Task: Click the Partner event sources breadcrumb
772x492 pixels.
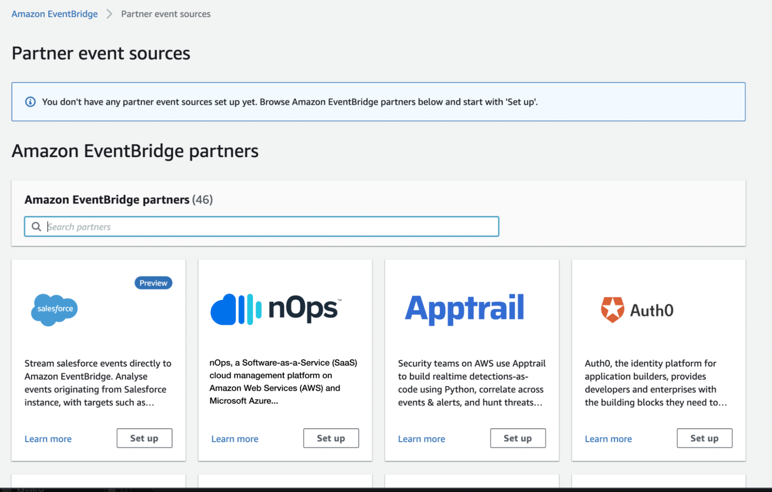Action: coord(165,14)
